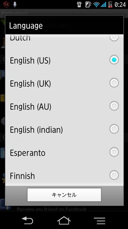Tap the Wi-Fi status icon
The image size is (128, 229).
click(x=96, y=5)
